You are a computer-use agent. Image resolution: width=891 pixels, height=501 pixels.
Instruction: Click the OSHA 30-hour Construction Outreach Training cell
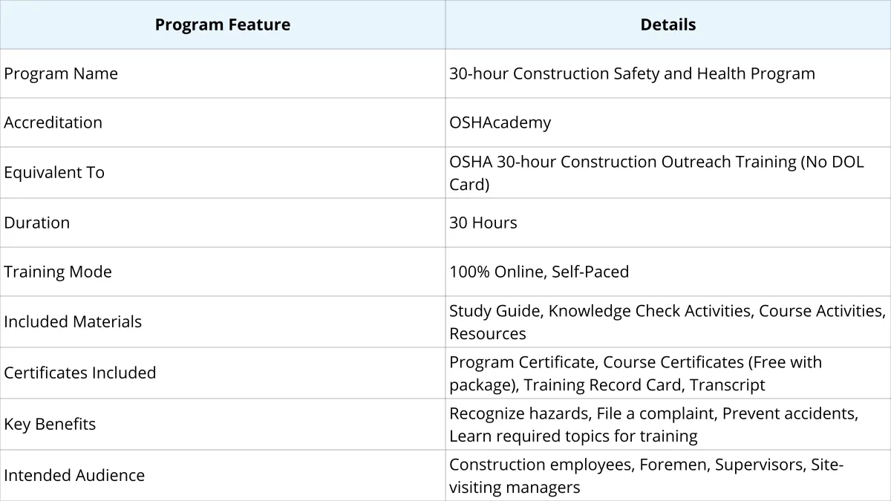coord(668,172)
